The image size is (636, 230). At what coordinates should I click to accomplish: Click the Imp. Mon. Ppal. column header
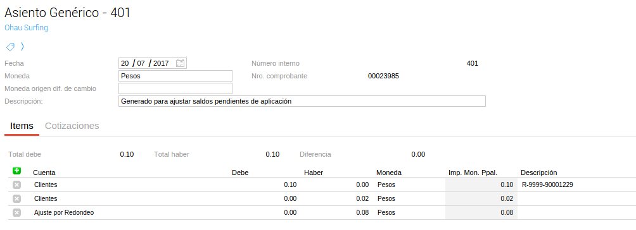coord(473,172)
